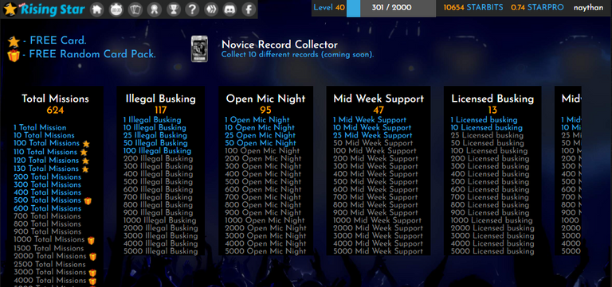
Task: Click gift icon next to 2000 Total Missions
Action: click(x=92, y=257)
